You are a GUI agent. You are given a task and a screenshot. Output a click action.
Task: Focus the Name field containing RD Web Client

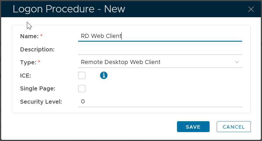[x=160, y=36]
